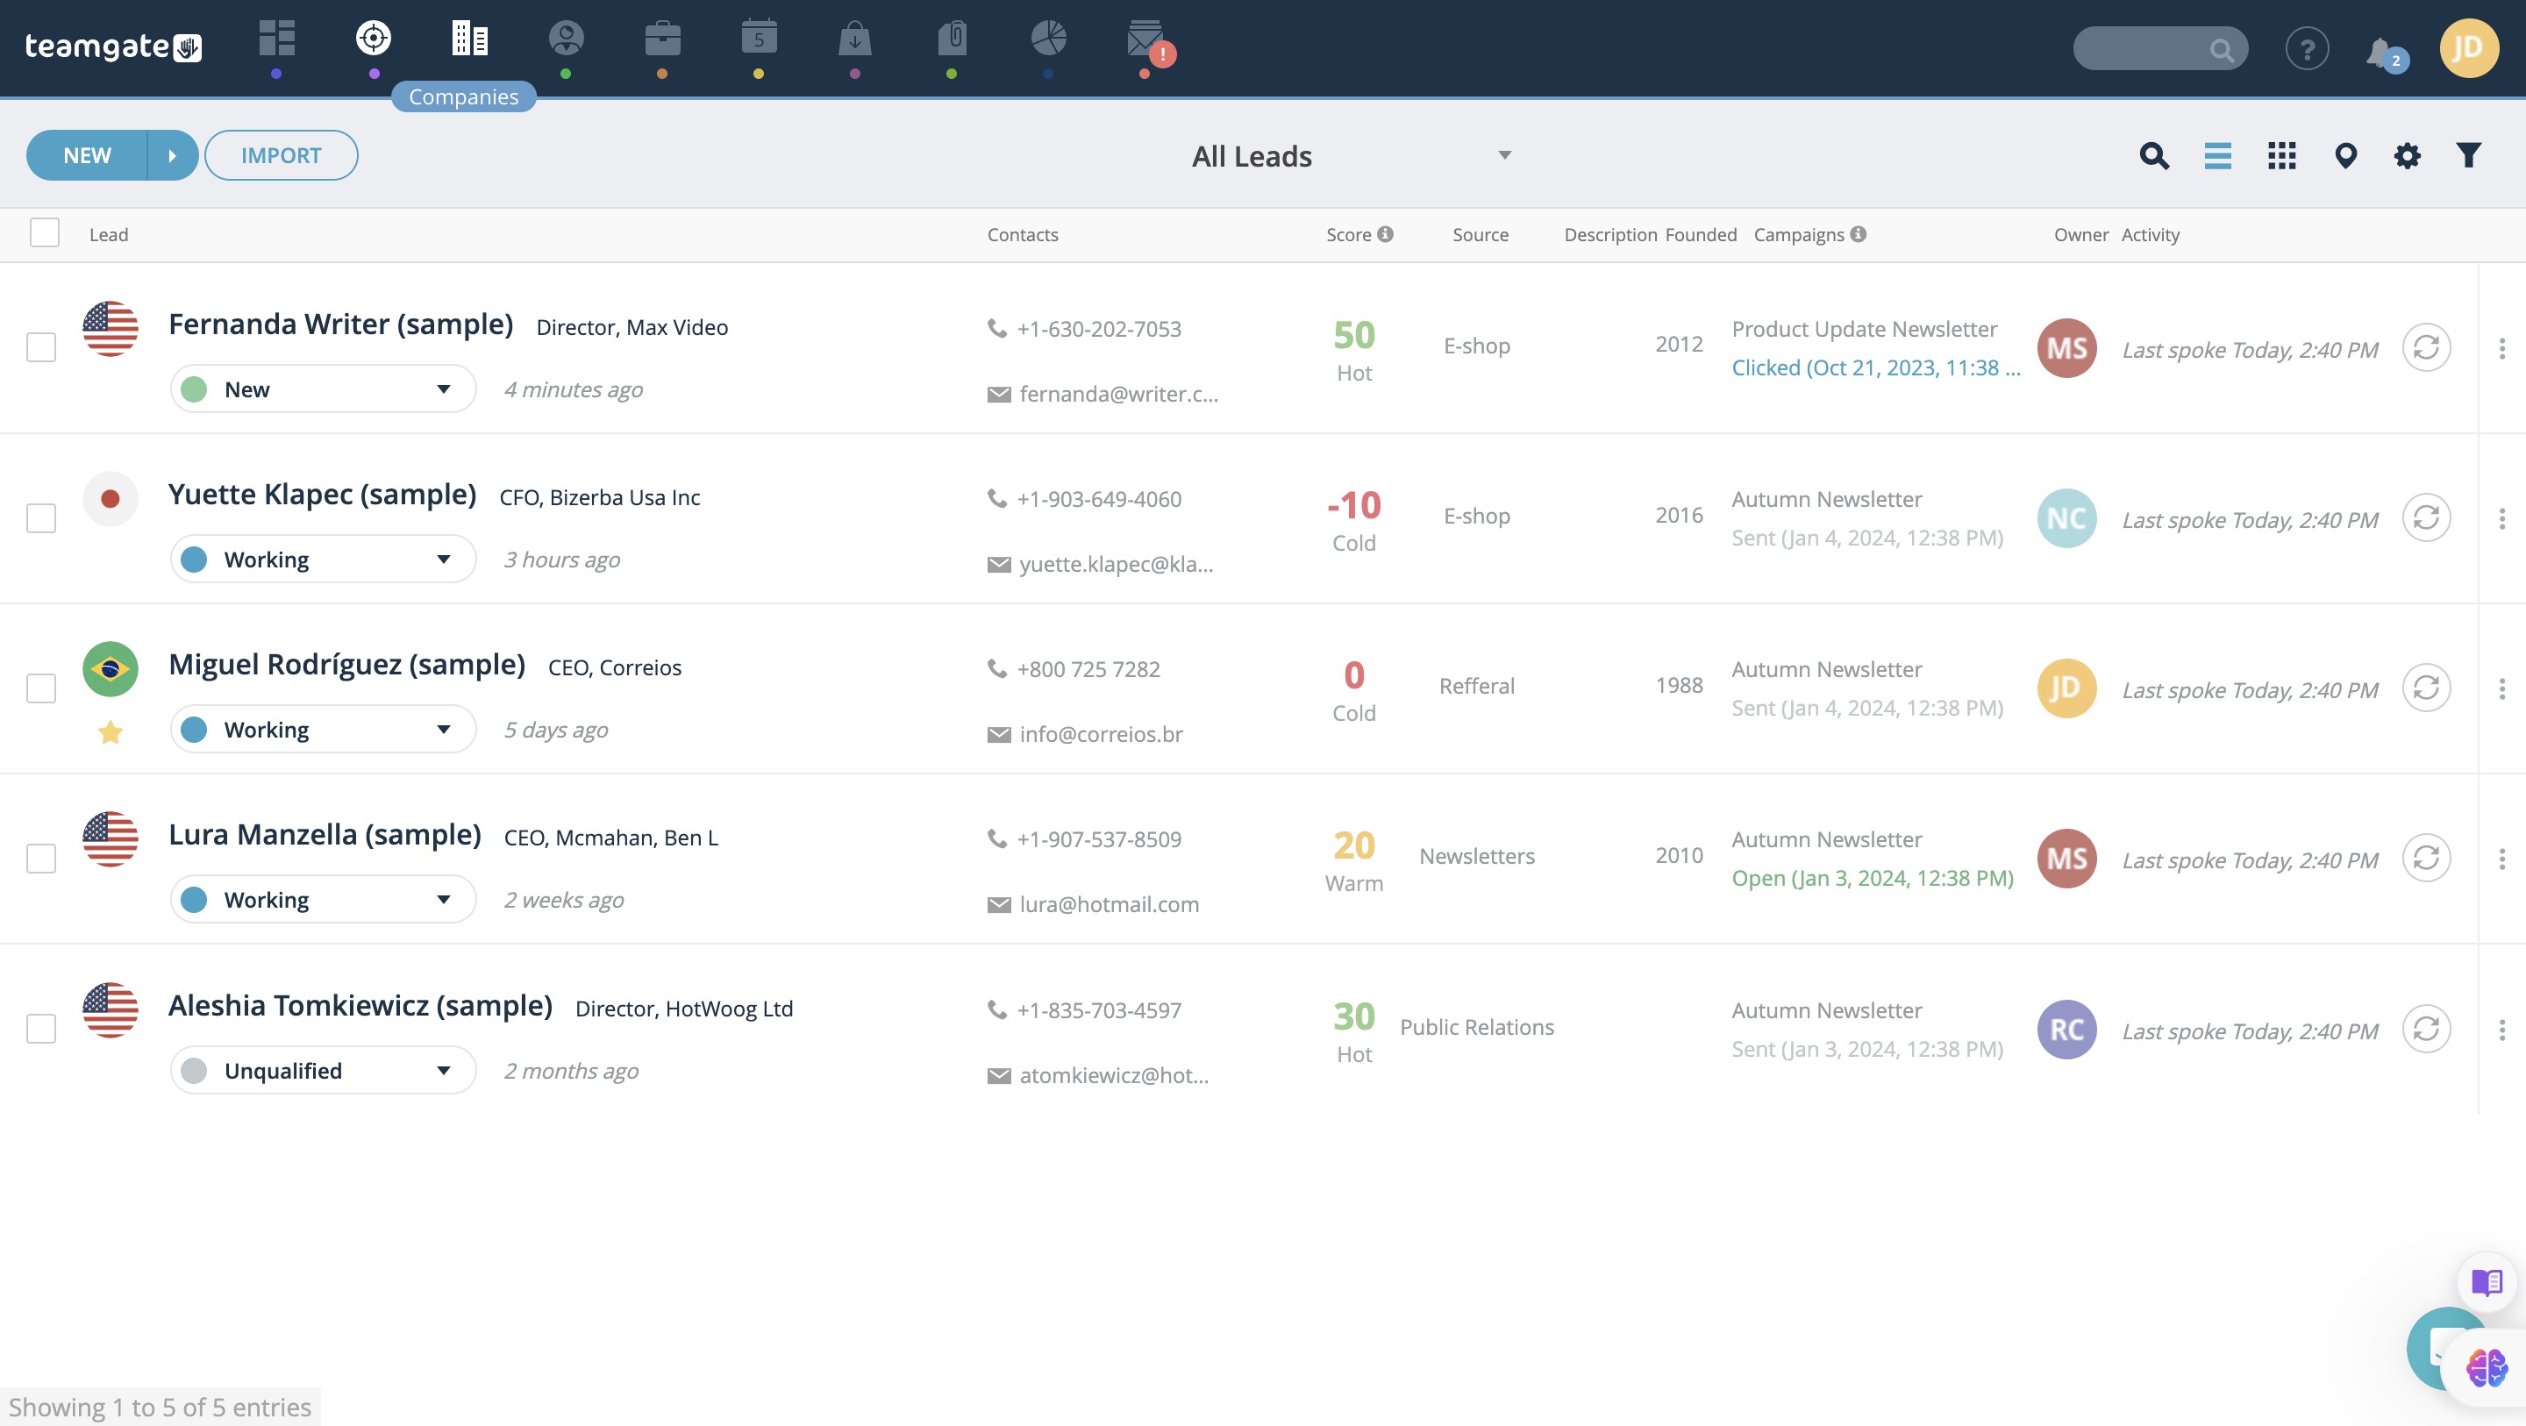The image size is (2526, 1426).
Task: Click the IMPORT button
Action: pyautogui.click(x=281, y=155)
